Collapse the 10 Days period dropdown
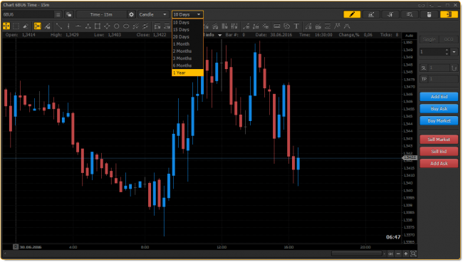Screen dimensions: 463x262 [x=187, y=14]
